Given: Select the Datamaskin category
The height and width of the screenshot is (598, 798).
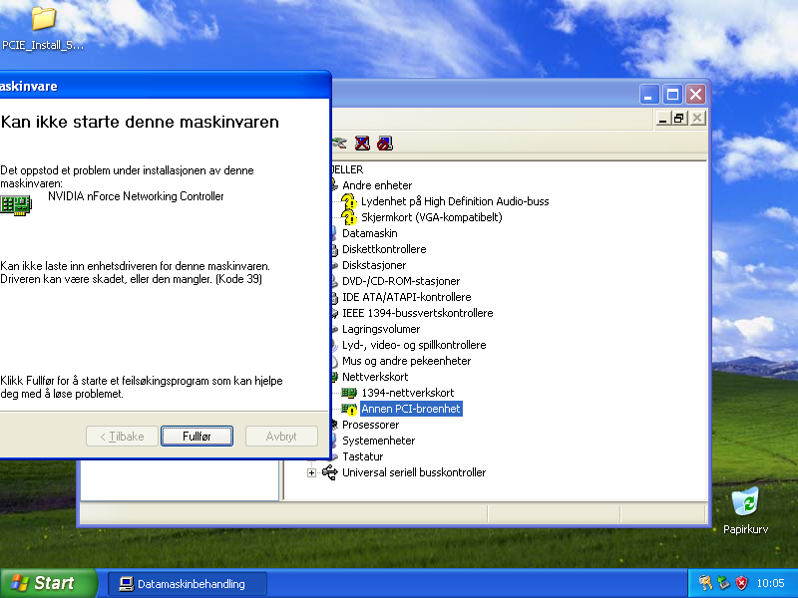Looking at the screenshot, I should [x=370, y=233].
